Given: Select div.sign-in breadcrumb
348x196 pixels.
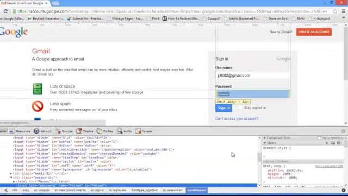Looking at the screenshot, I should pos(97,190).
